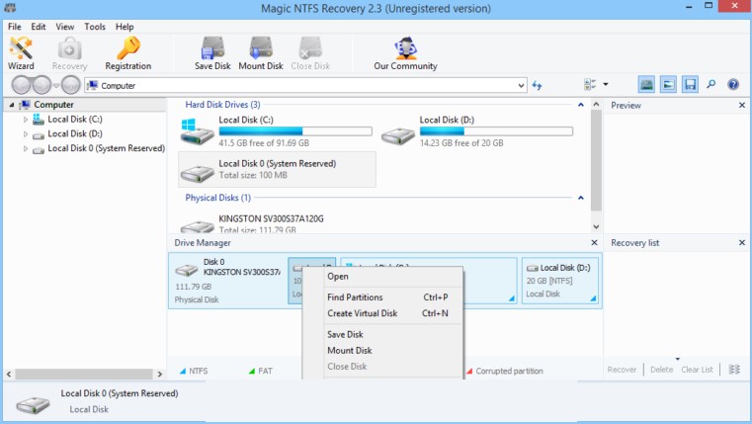Screen dimensions: 752x424
Task: Go up one level with the round button
Action: click(70, 85)
